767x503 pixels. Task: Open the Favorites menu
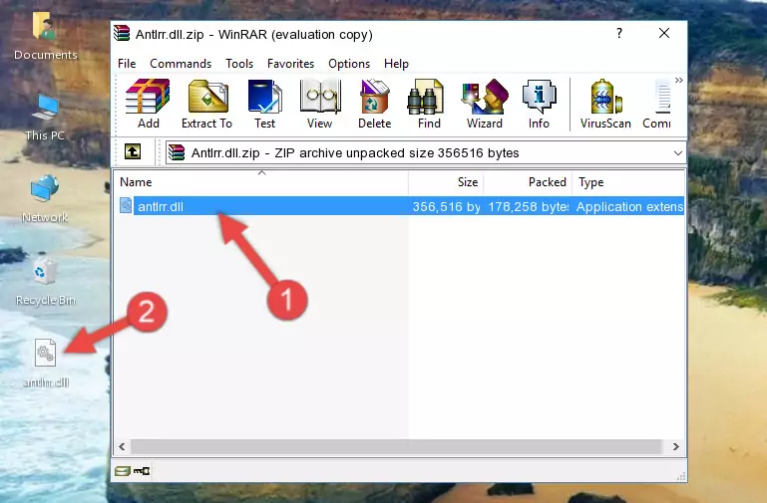point(290,64)
